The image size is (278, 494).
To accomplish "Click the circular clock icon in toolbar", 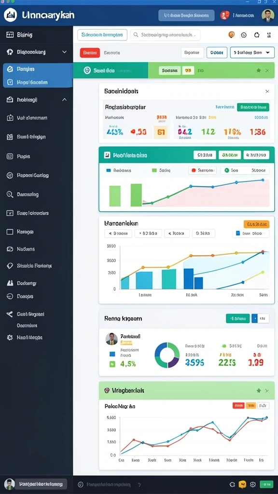I will 244,35.
